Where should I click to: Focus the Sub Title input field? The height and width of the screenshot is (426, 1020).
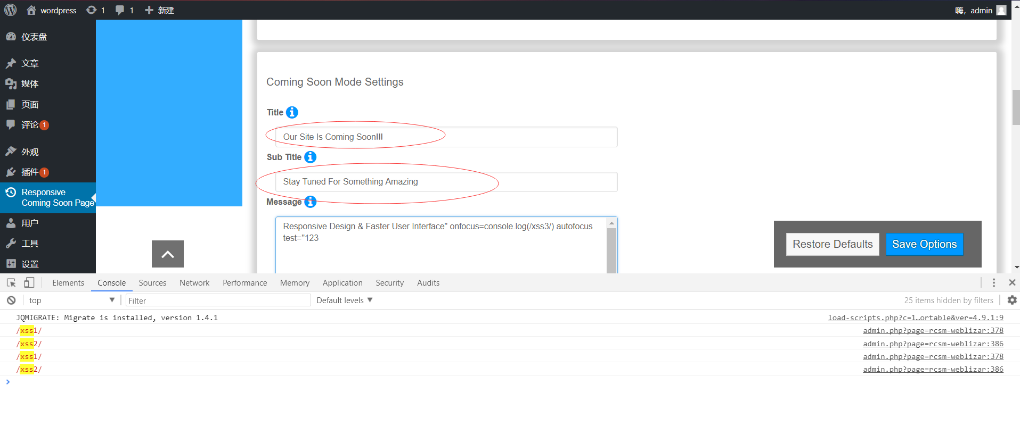pos(446,182)
